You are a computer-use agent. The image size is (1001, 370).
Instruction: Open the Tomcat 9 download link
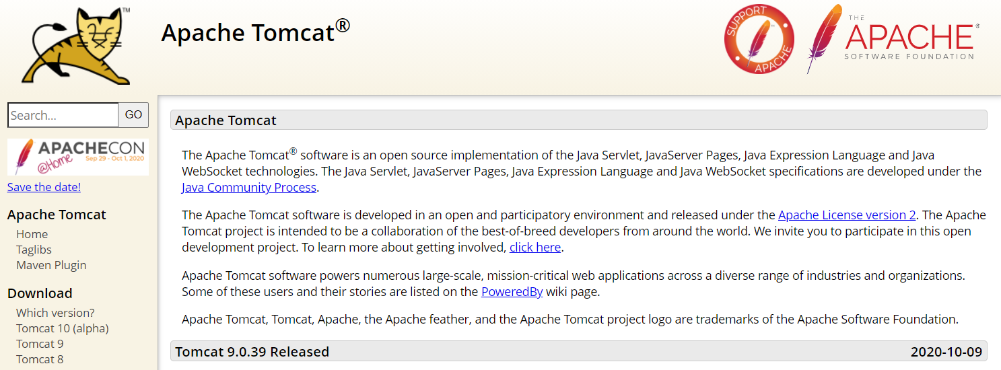point(40,344)
